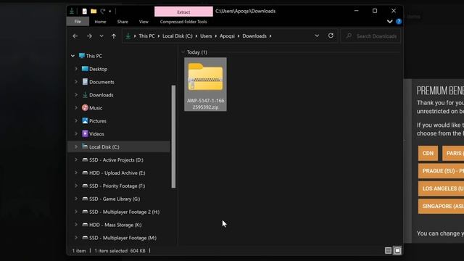Screen dimensions: 464x261
Task: Click the Downloads arrow icon in title bar
Action: (72, 12)
